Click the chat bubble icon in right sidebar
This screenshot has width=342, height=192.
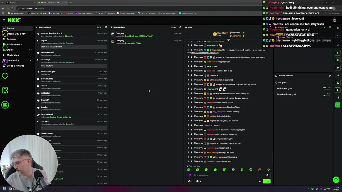338,68
